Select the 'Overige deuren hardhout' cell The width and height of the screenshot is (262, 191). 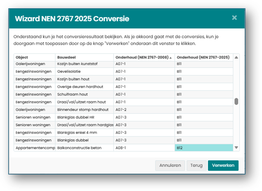click(84, 87)
